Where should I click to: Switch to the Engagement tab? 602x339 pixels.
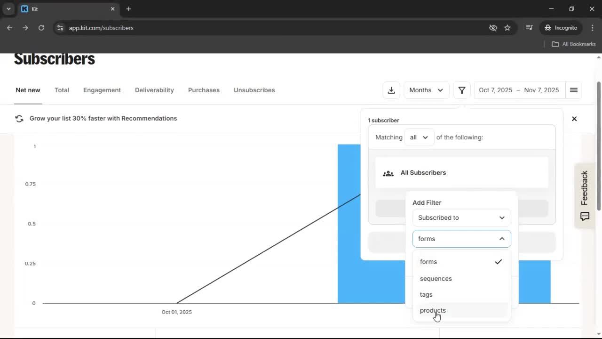pos(102,90)
